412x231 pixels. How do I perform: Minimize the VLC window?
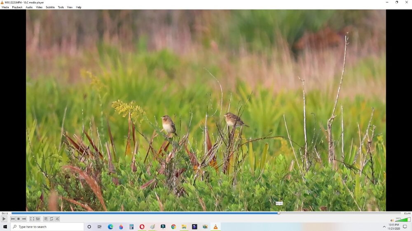pyautogui.click(x=387, y=2)
